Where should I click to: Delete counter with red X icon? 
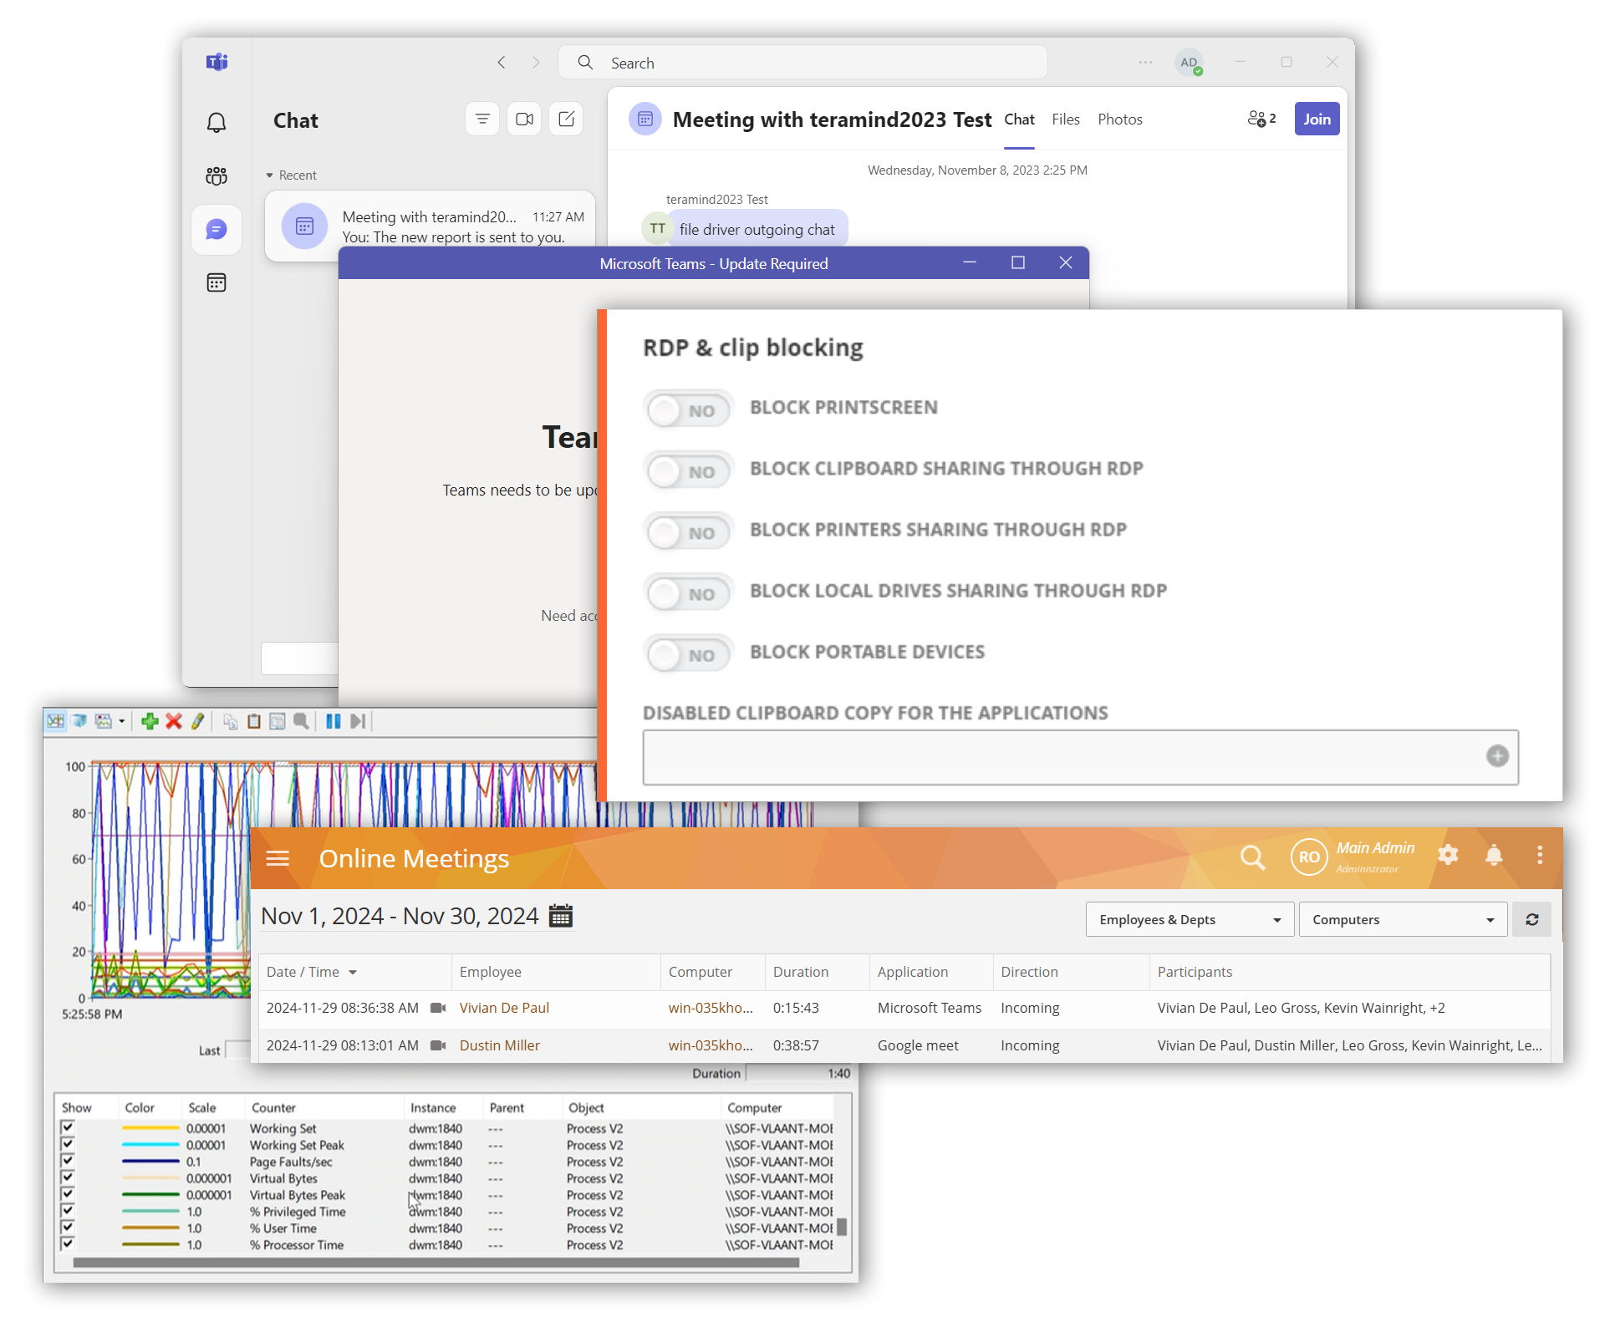coord(174,721)
